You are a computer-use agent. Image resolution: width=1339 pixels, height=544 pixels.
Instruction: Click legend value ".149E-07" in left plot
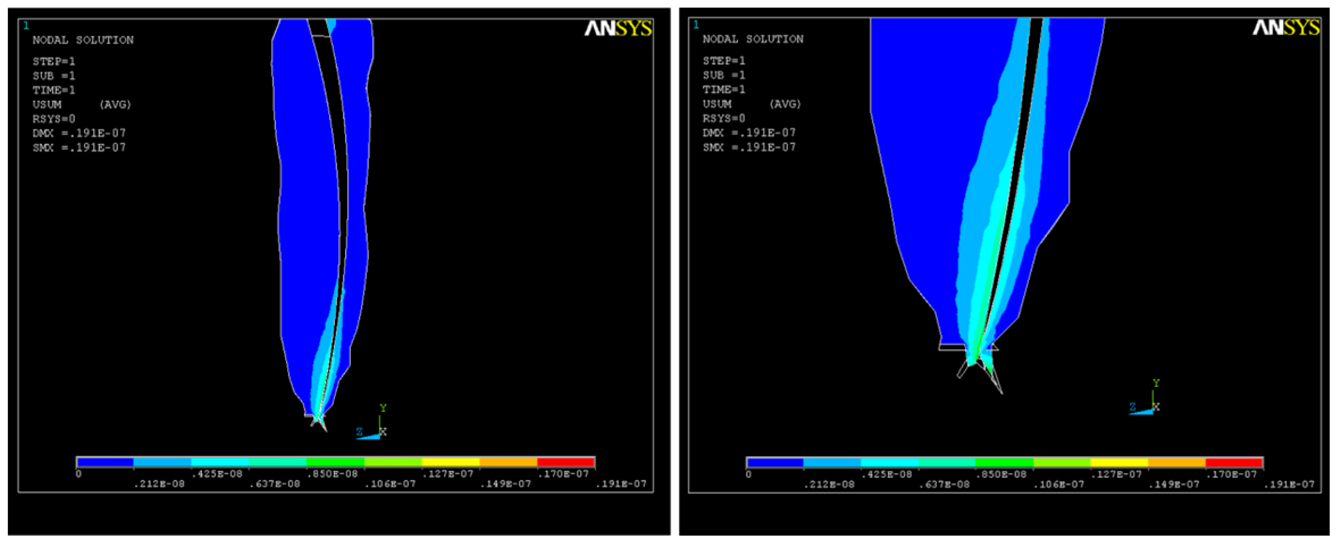click(x=506, y=484)
